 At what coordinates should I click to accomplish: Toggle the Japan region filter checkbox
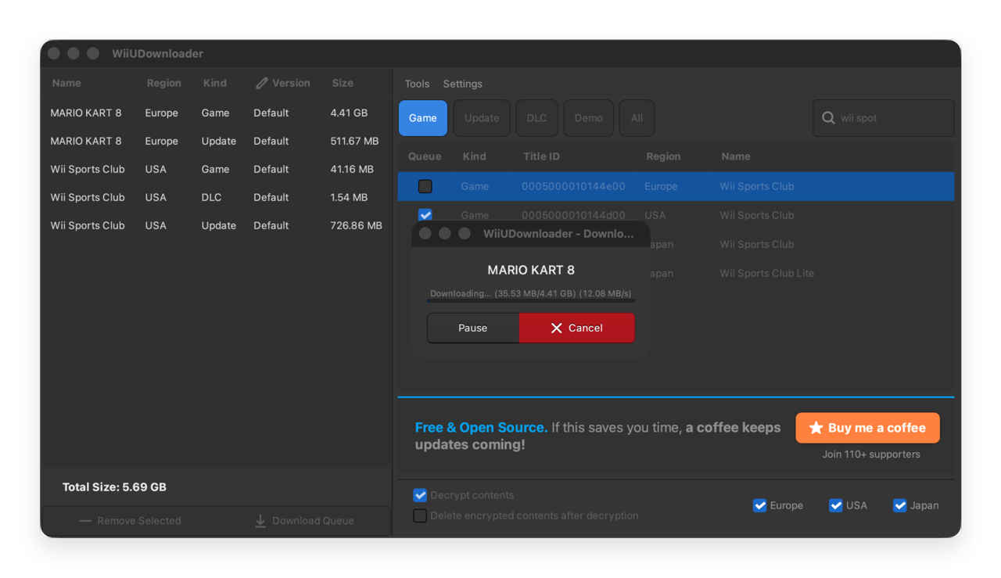point(899,505)
